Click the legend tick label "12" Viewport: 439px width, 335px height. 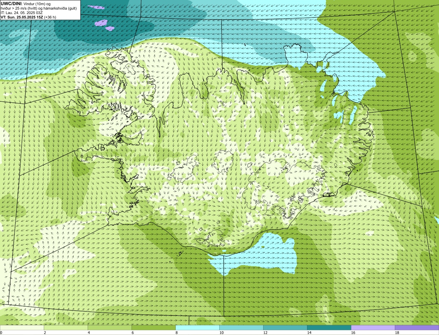[265, 333]
